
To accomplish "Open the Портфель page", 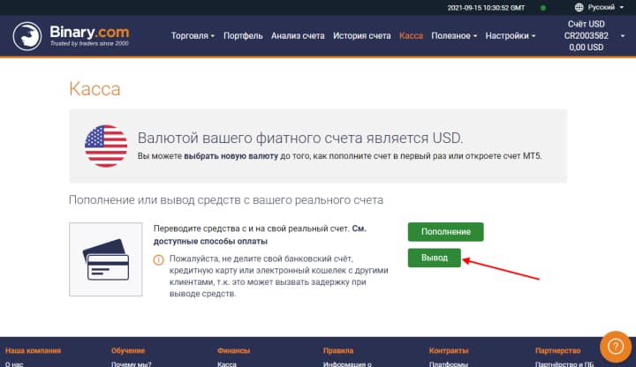I will [x=243, y=35].
